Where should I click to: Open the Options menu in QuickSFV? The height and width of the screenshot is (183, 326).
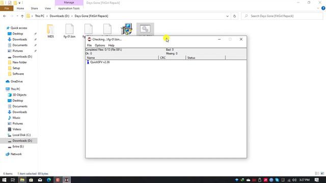tap(100, 45)
